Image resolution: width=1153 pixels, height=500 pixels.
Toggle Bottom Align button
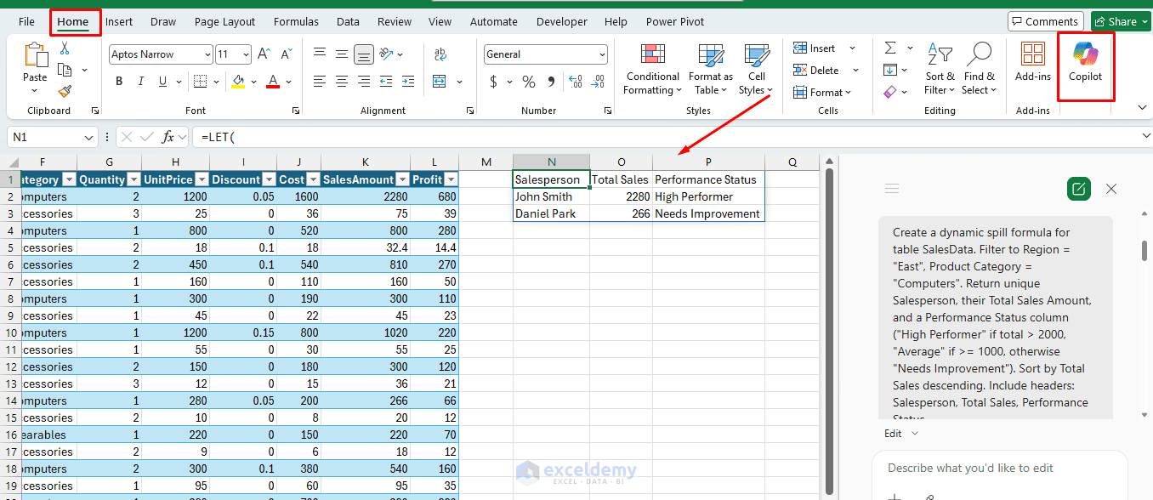[364, 54]
